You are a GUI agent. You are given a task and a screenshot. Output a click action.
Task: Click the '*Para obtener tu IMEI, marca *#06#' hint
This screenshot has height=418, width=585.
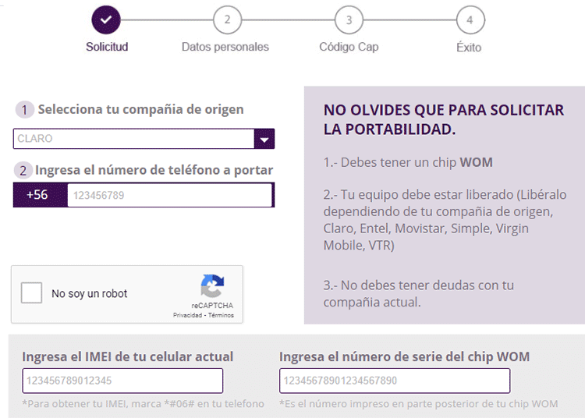point(144,404)
